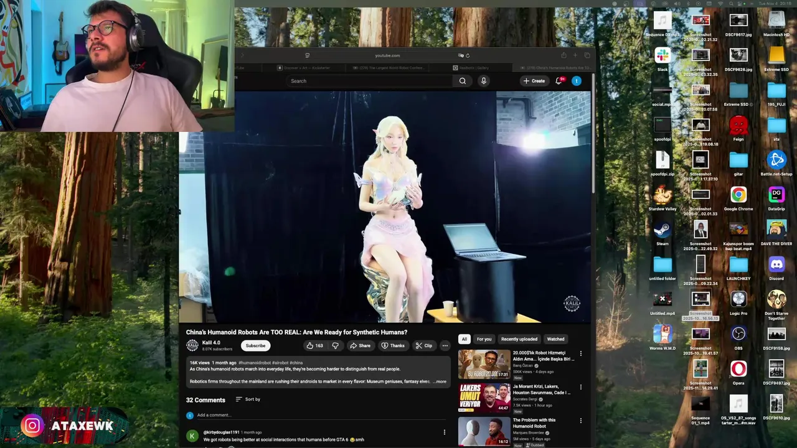Select the Watched filter chip
The width and height of the screenshot is (797, 448).
555,339
